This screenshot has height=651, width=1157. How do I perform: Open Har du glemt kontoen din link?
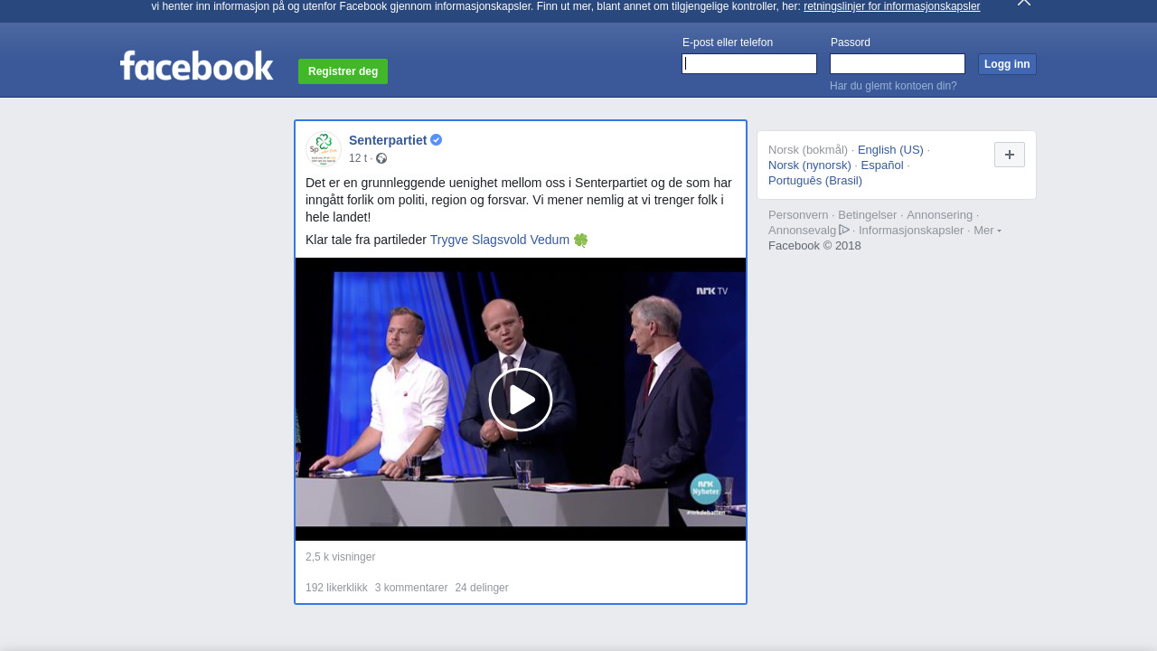(893, 86)
